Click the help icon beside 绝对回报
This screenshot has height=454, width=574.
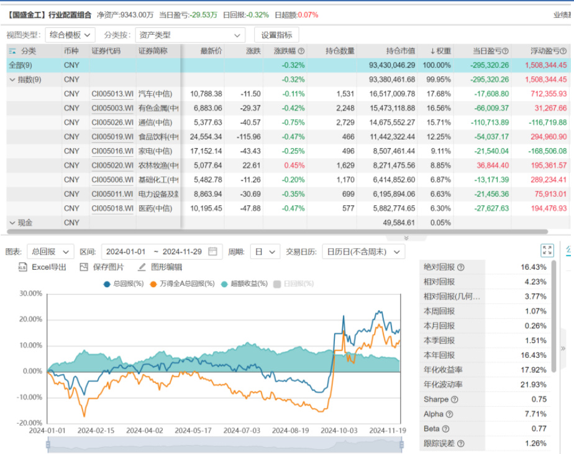point(461,267)
